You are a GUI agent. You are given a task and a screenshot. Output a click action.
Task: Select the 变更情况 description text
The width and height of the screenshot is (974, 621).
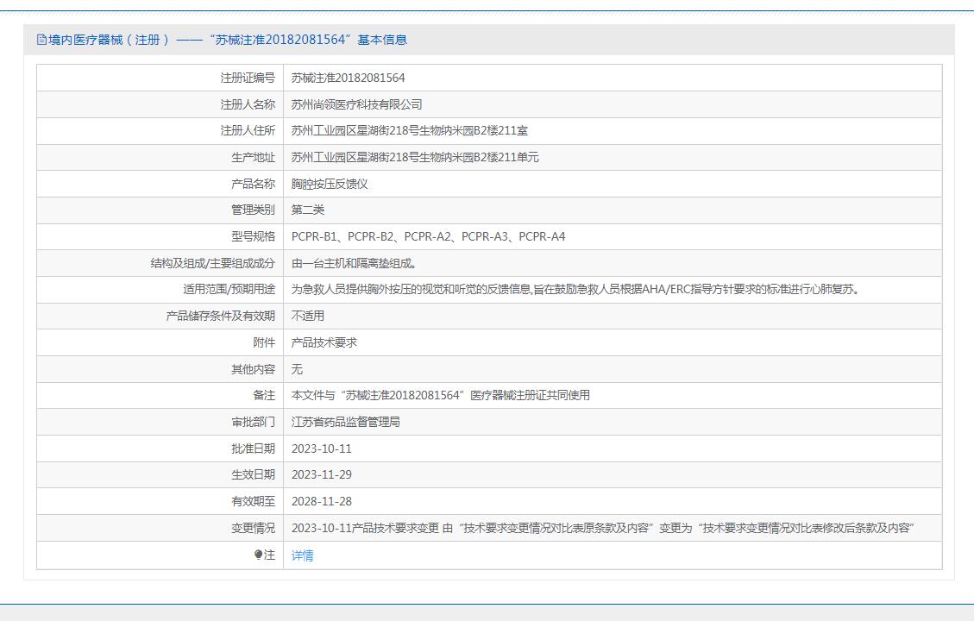click(x=602, y=529)
